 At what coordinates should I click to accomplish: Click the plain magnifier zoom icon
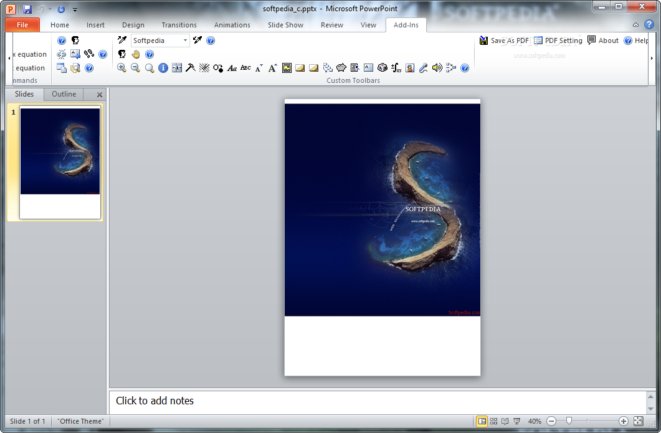click(x=150, y=68)
